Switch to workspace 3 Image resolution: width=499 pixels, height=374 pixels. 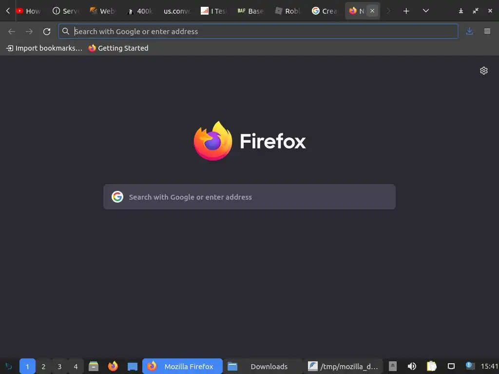tap(59, 366)
